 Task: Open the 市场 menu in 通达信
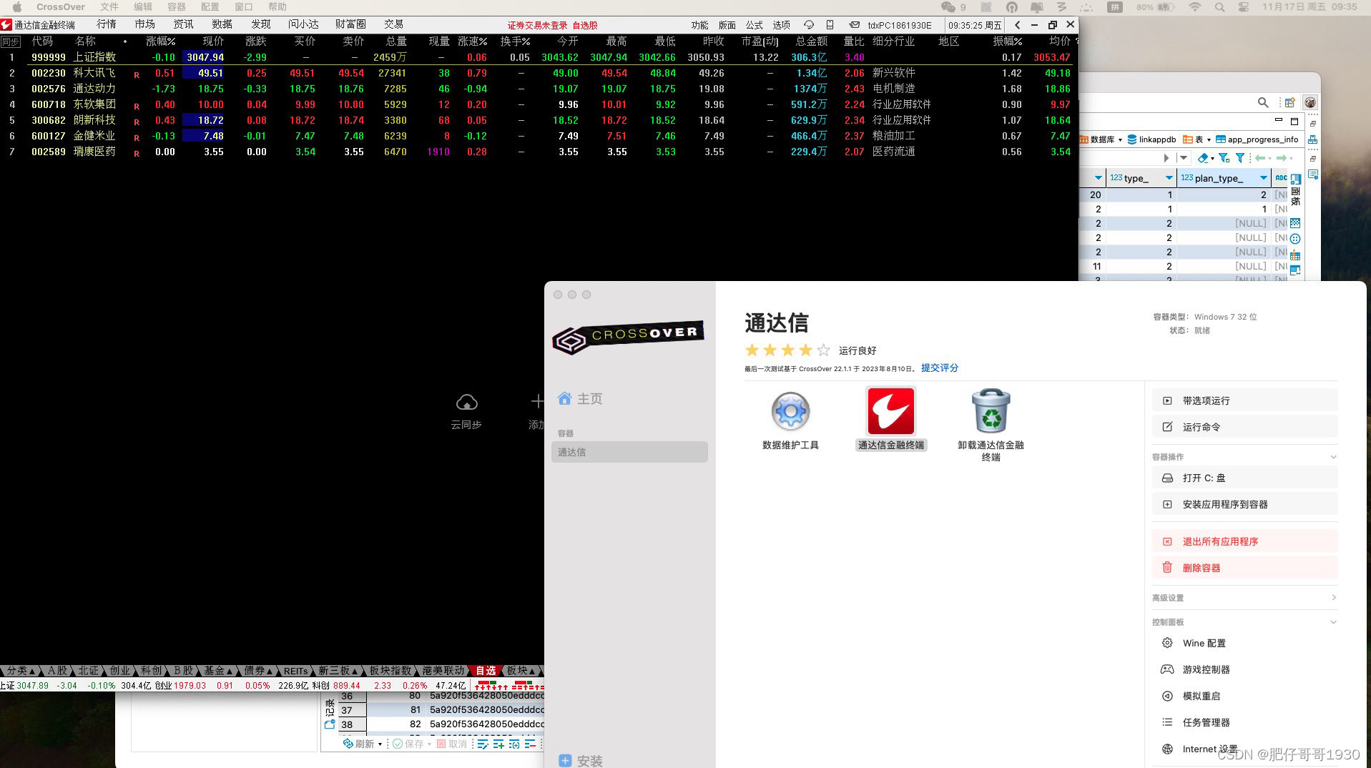coord(144,24)
